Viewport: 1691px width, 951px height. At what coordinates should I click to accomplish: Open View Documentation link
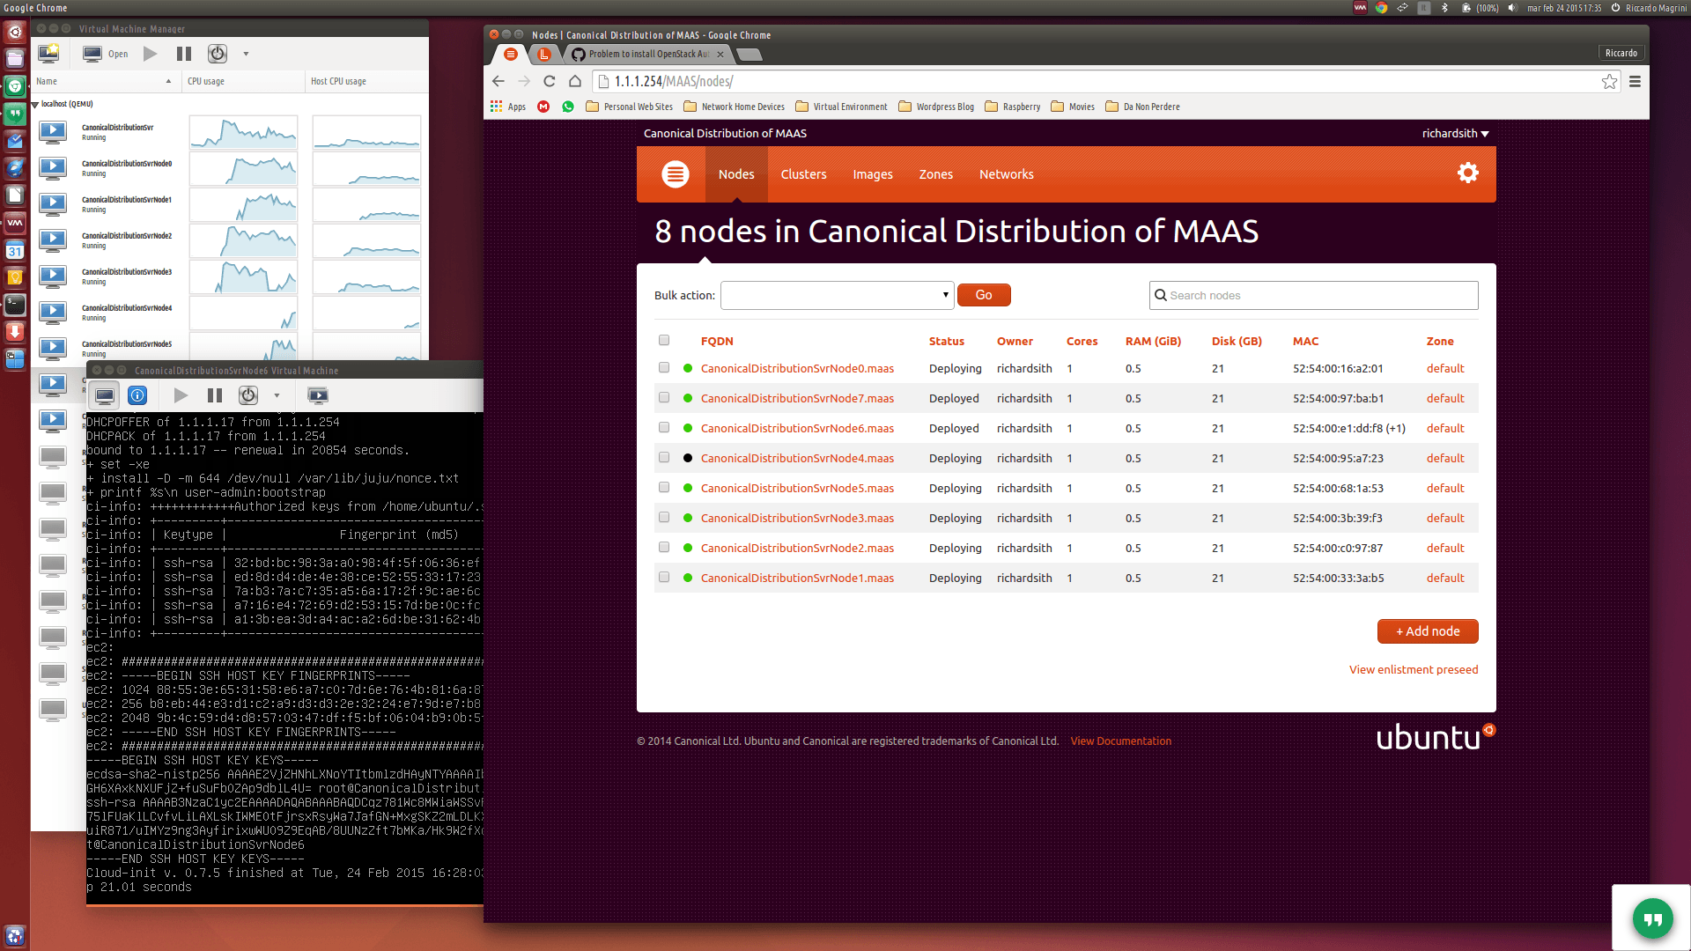tap(1120, 741)
